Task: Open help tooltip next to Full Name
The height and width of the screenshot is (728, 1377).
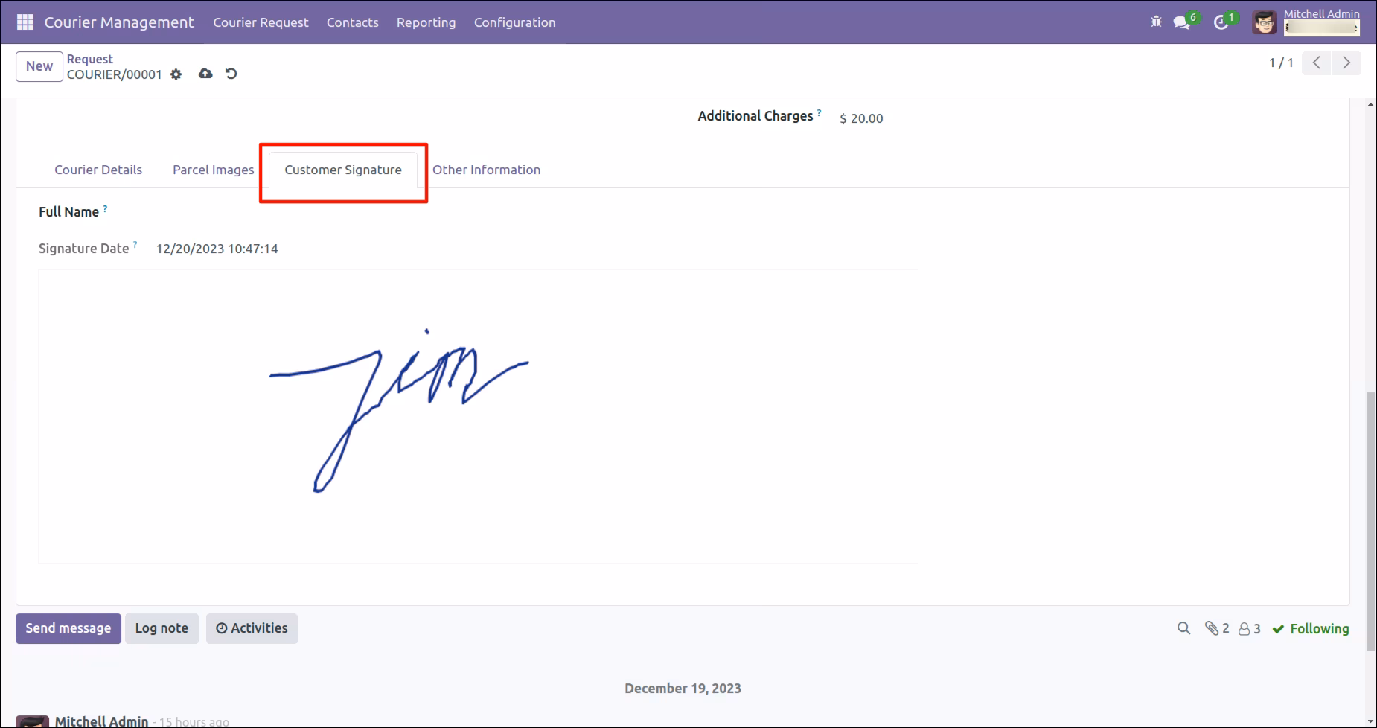Action: [x=105, y=209]
